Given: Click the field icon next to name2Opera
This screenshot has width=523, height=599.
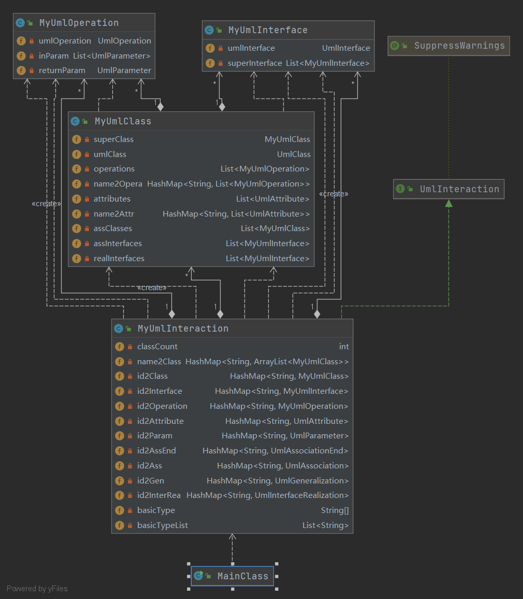Looking at the screenshot, I should [x=77, y=184].
